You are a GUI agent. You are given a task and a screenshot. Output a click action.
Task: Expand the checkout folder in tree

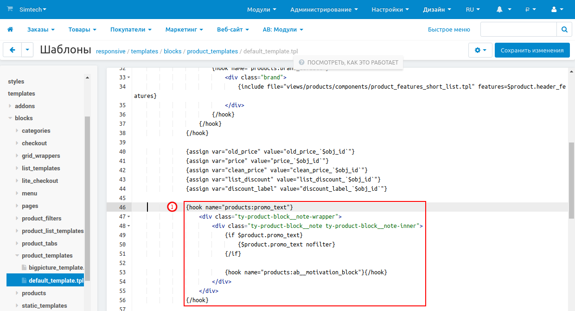coord(17,143)
